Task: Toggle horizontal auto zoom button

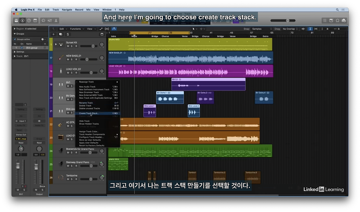Action: pyautogui.click(x=316, y=29)
